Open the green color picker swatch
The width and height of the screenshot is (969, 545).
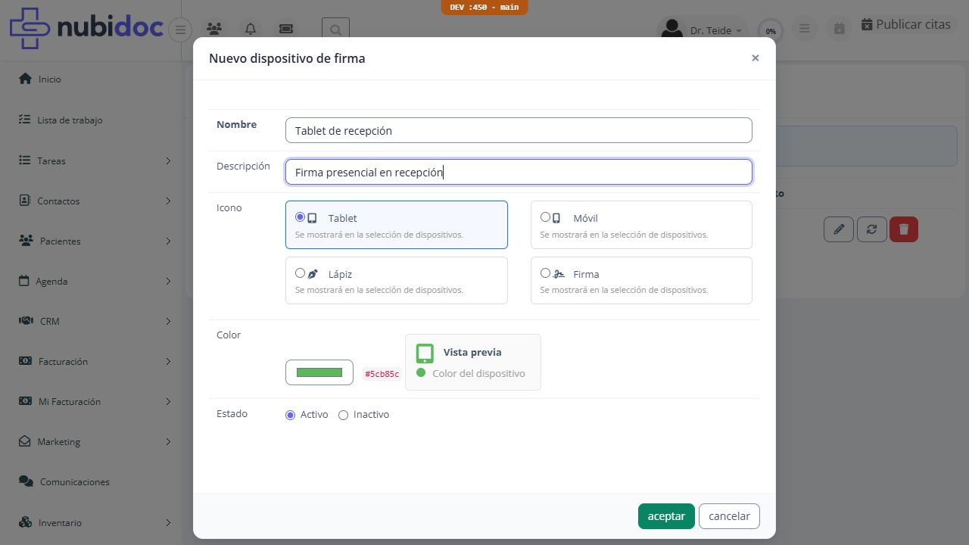click(319, 372)
